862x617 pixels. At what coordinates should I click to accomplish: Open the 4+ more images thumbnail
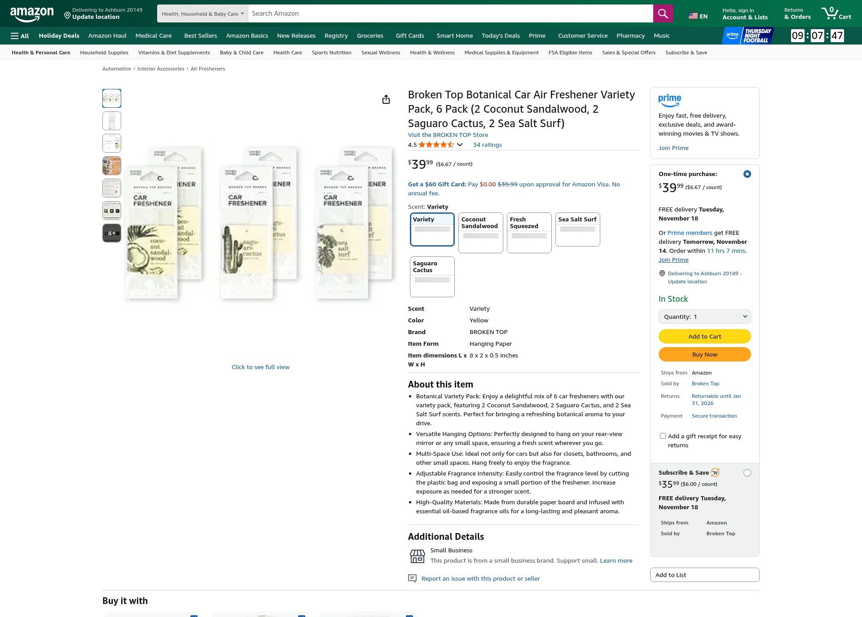click(112, 233)
